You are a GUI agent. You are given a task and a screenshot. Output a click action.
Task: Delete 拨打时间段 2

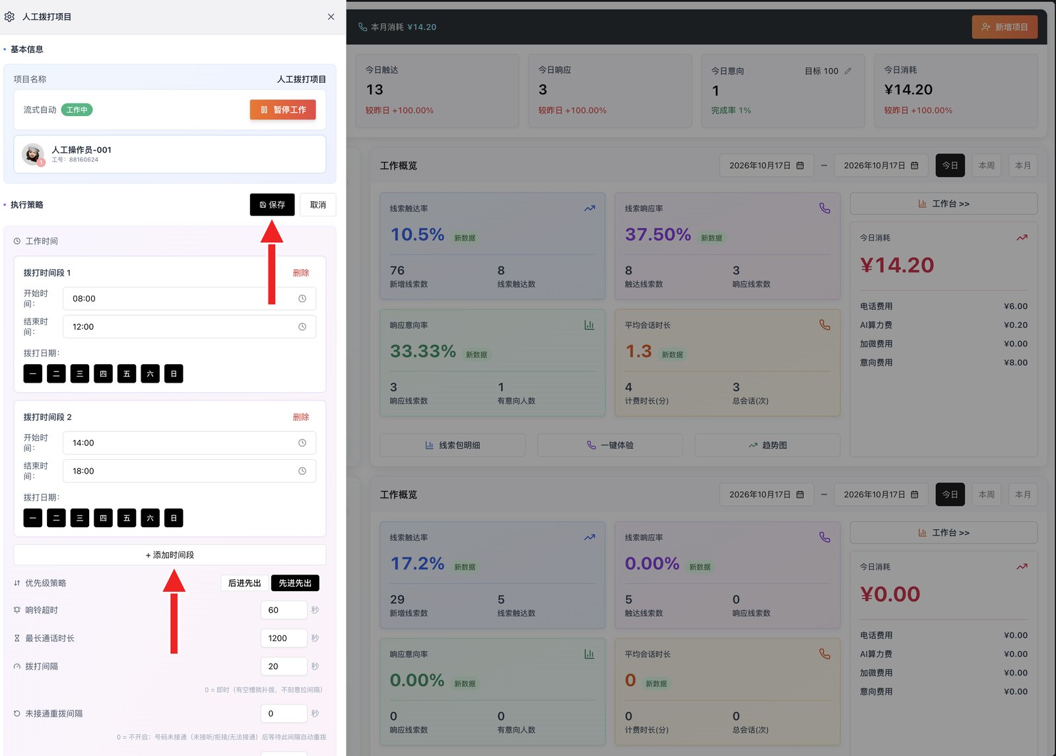coord(301,417)
